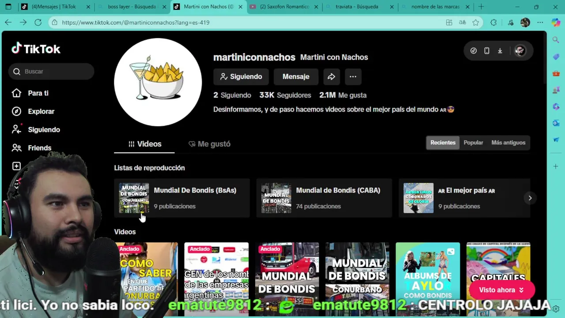Image resolution: width=565 pixels, height=318 pixels.
Task: Click the address bar URL
Action: point(136,23)
